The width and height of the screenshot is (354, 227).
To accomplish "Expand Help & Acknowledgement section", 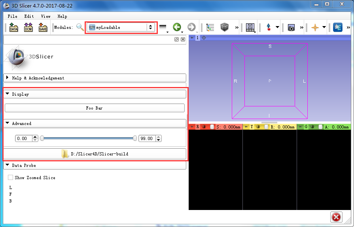I will [x=95, y=78].
